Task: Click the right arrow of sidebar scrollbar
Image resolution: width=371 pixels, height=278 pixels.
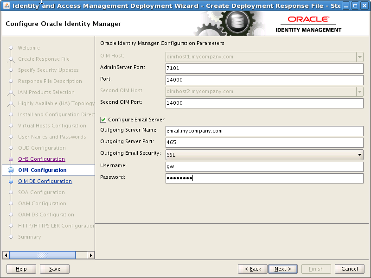Action: 90,255
